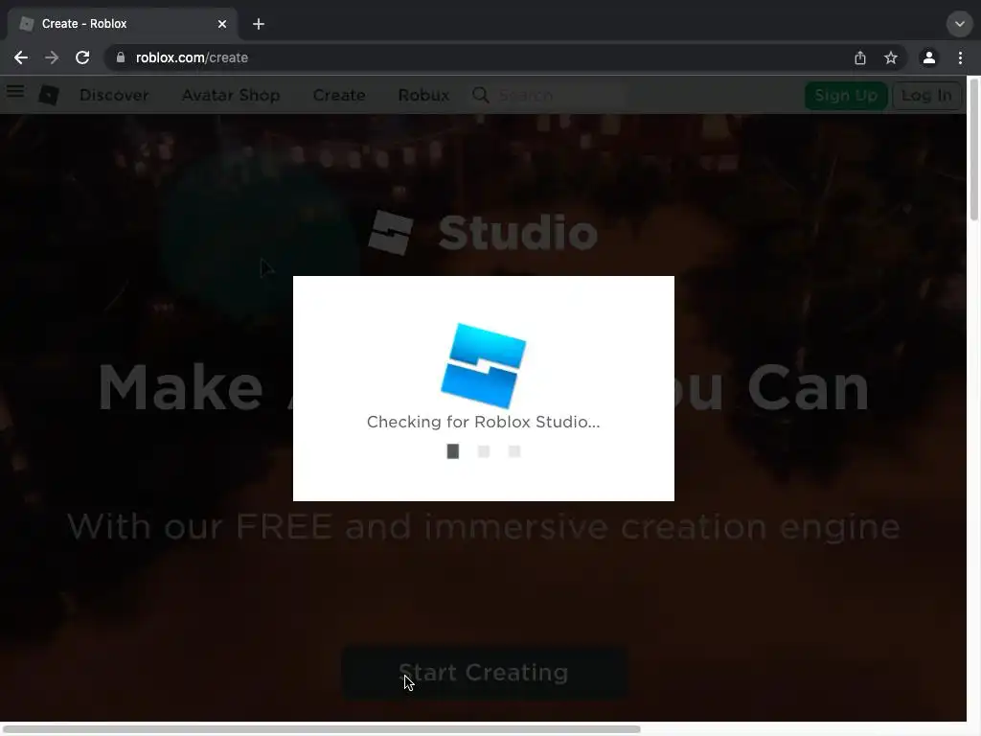
Task: Bookmark this page with the star
Action: tap(891, 57)
